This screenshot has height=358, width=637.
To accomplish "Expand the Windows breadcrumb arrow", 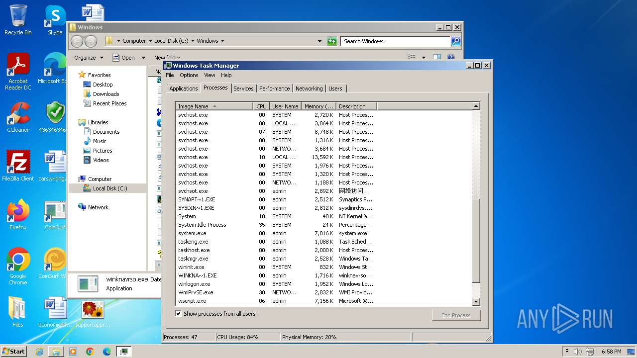I will (x=222, y=41).
